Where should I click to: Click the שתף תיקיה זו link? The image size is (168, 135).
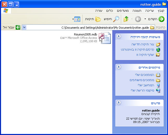pyautogui.click(x=145, y=55)
